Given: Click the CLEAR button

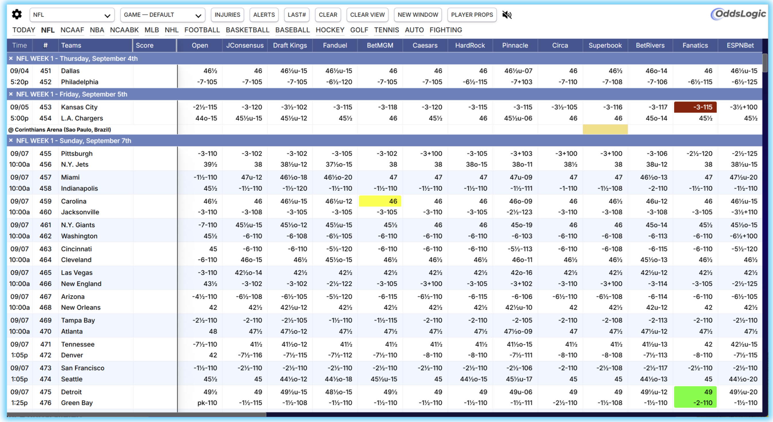Looking at the screenshot, I should click(328, 15).
